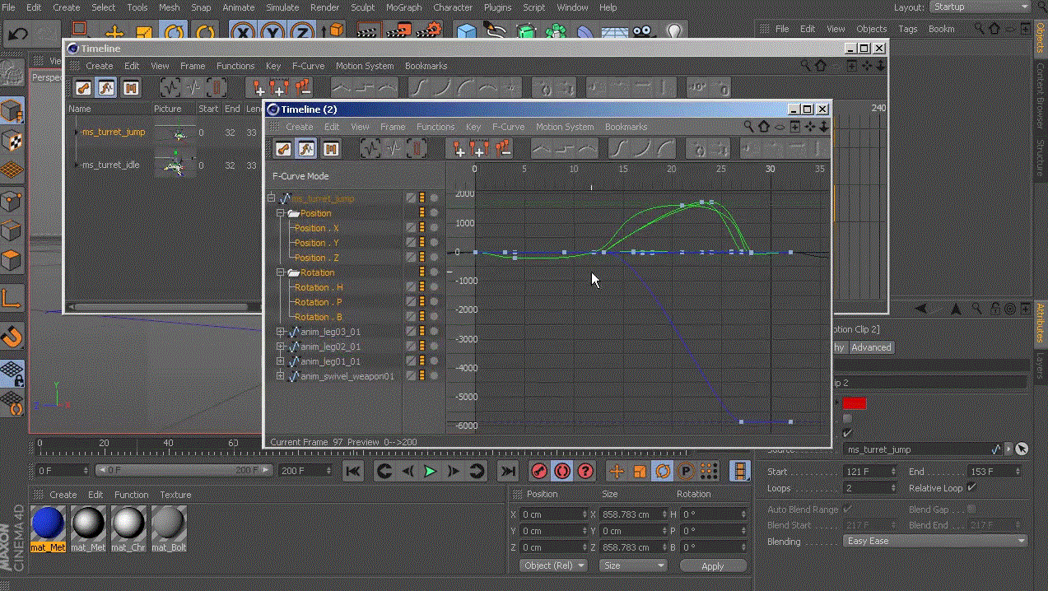This screenshot has height=591, width=1048.
Task: Click the Apply button
Action: point(713,565)
